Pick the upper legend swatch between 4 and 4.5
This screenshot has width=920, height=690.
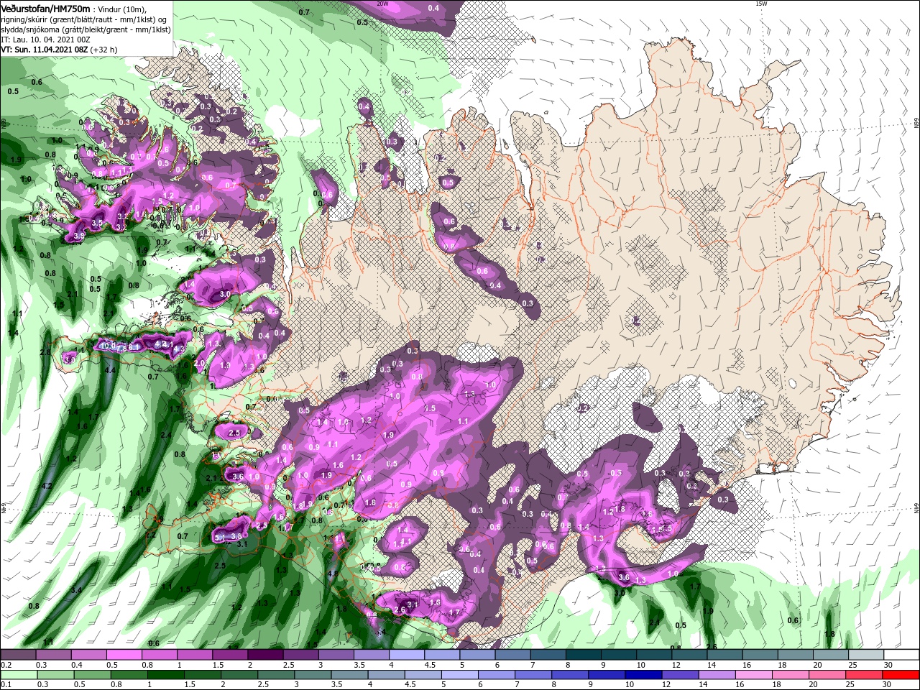[x=407, y=655]
